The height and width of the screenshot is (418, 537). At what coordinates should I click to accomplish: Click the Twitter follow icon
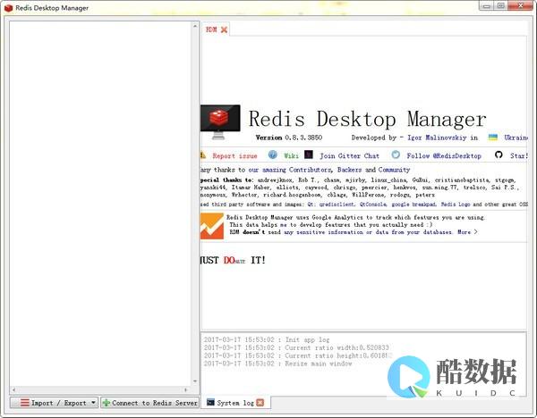(396, 155)
